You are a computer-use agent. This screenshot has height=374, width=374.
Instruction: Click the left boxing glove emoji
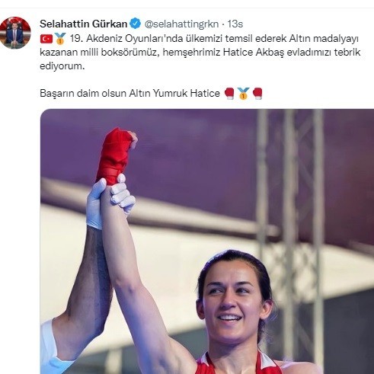tap(229, 93)
